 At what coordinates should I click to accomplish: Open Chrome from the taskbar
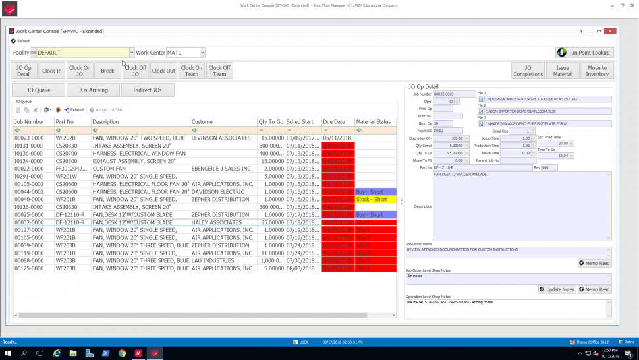pyautogui.click(x=122, y=353)
